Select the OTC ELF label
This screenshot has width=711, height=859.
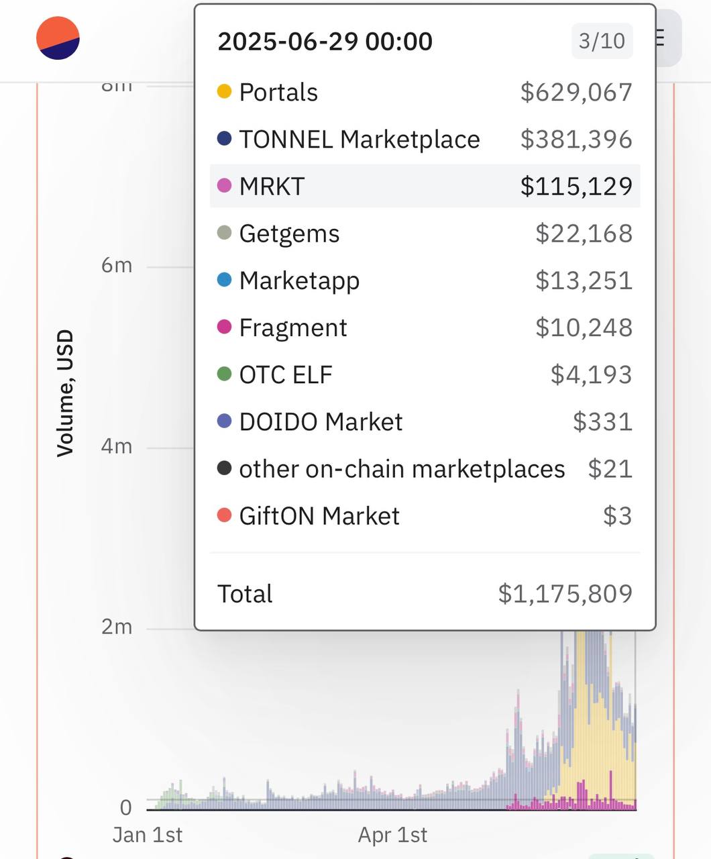point(286,374)
